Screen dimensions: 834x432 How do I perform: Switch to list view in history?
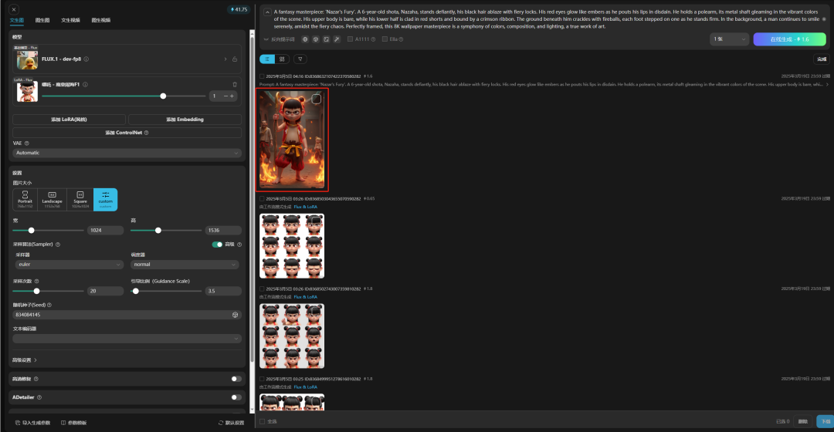pos(267,59)
